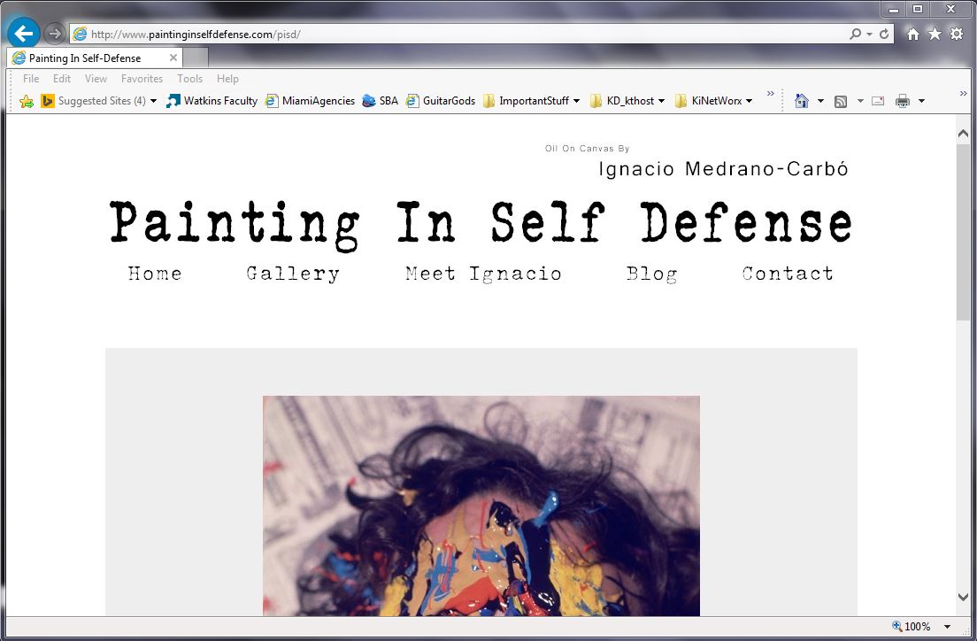Viewport: 977px width, 641px height.
Task: Click the RSS feeds icon
Action: pyautogui.click(x=841, y=101)
